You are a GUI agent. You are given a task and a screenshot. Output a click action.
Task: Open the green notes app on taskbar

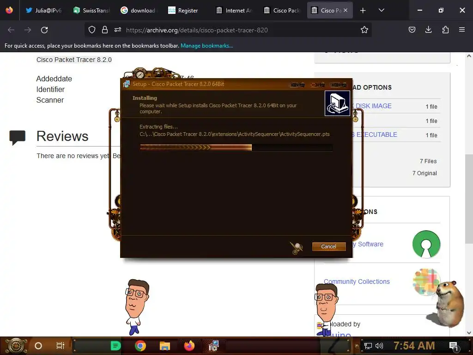(x=115, y=346)
